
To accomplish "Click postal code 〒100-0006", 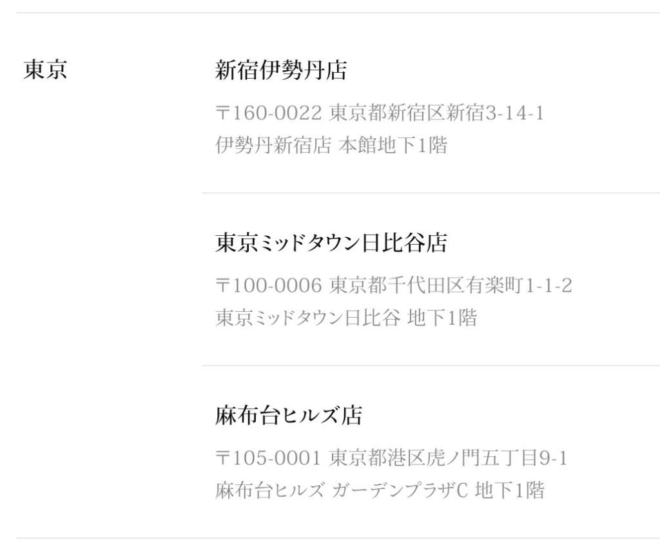I will (267, 287).
